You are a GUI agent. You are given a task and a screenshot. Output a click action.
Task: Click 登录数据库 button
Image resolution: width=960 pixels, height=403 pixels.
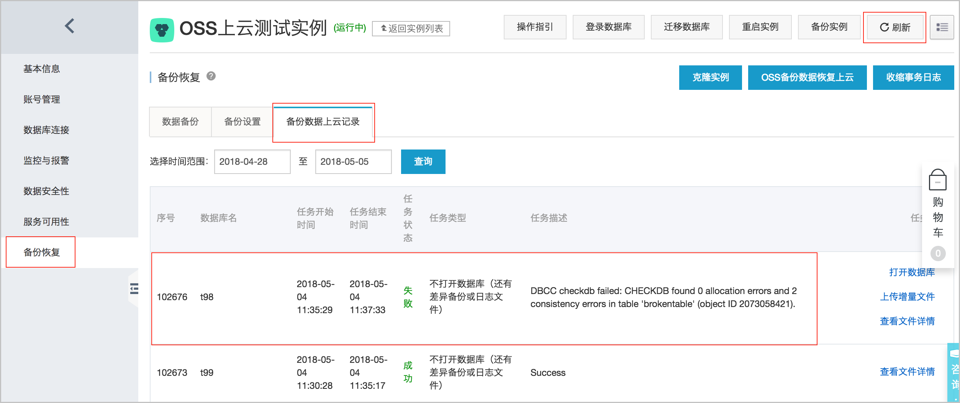point(608,27)
